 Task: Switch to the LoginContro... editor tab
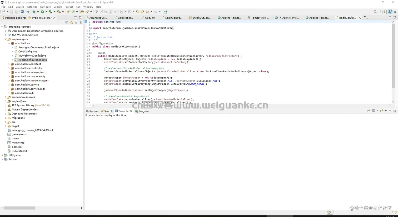[172, 18]
